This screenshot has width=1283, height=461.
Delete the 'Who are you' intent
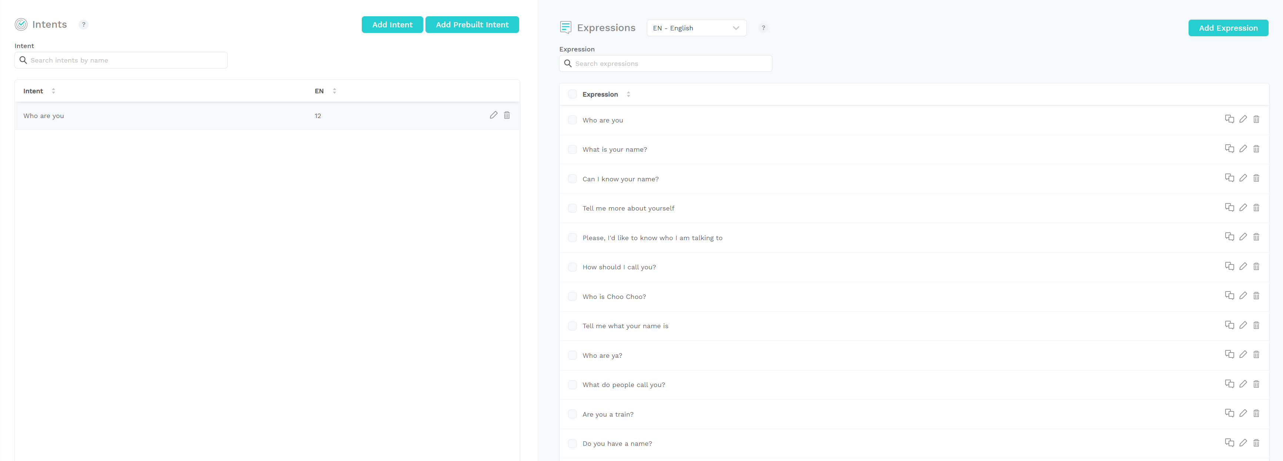(x=507, y=115)
